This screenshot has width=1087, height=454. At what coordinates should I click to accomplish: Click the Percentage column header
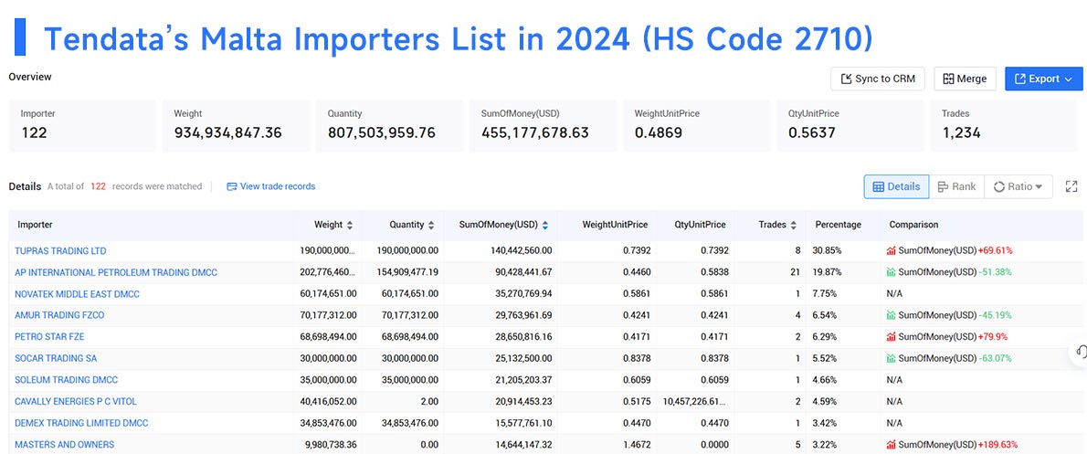click(839, 226)
